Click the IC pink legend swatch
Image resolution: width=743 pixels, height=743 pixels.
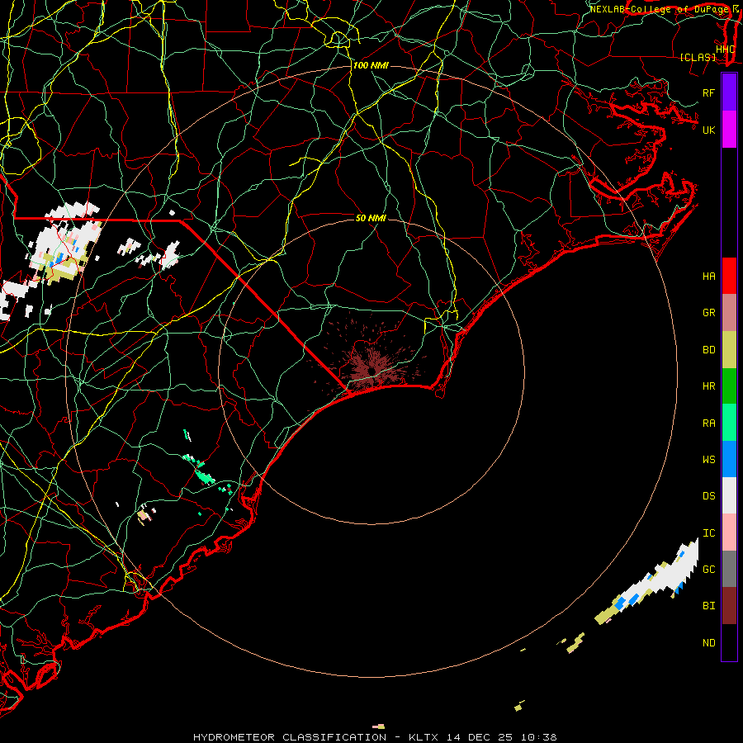(x=729, y=532)
